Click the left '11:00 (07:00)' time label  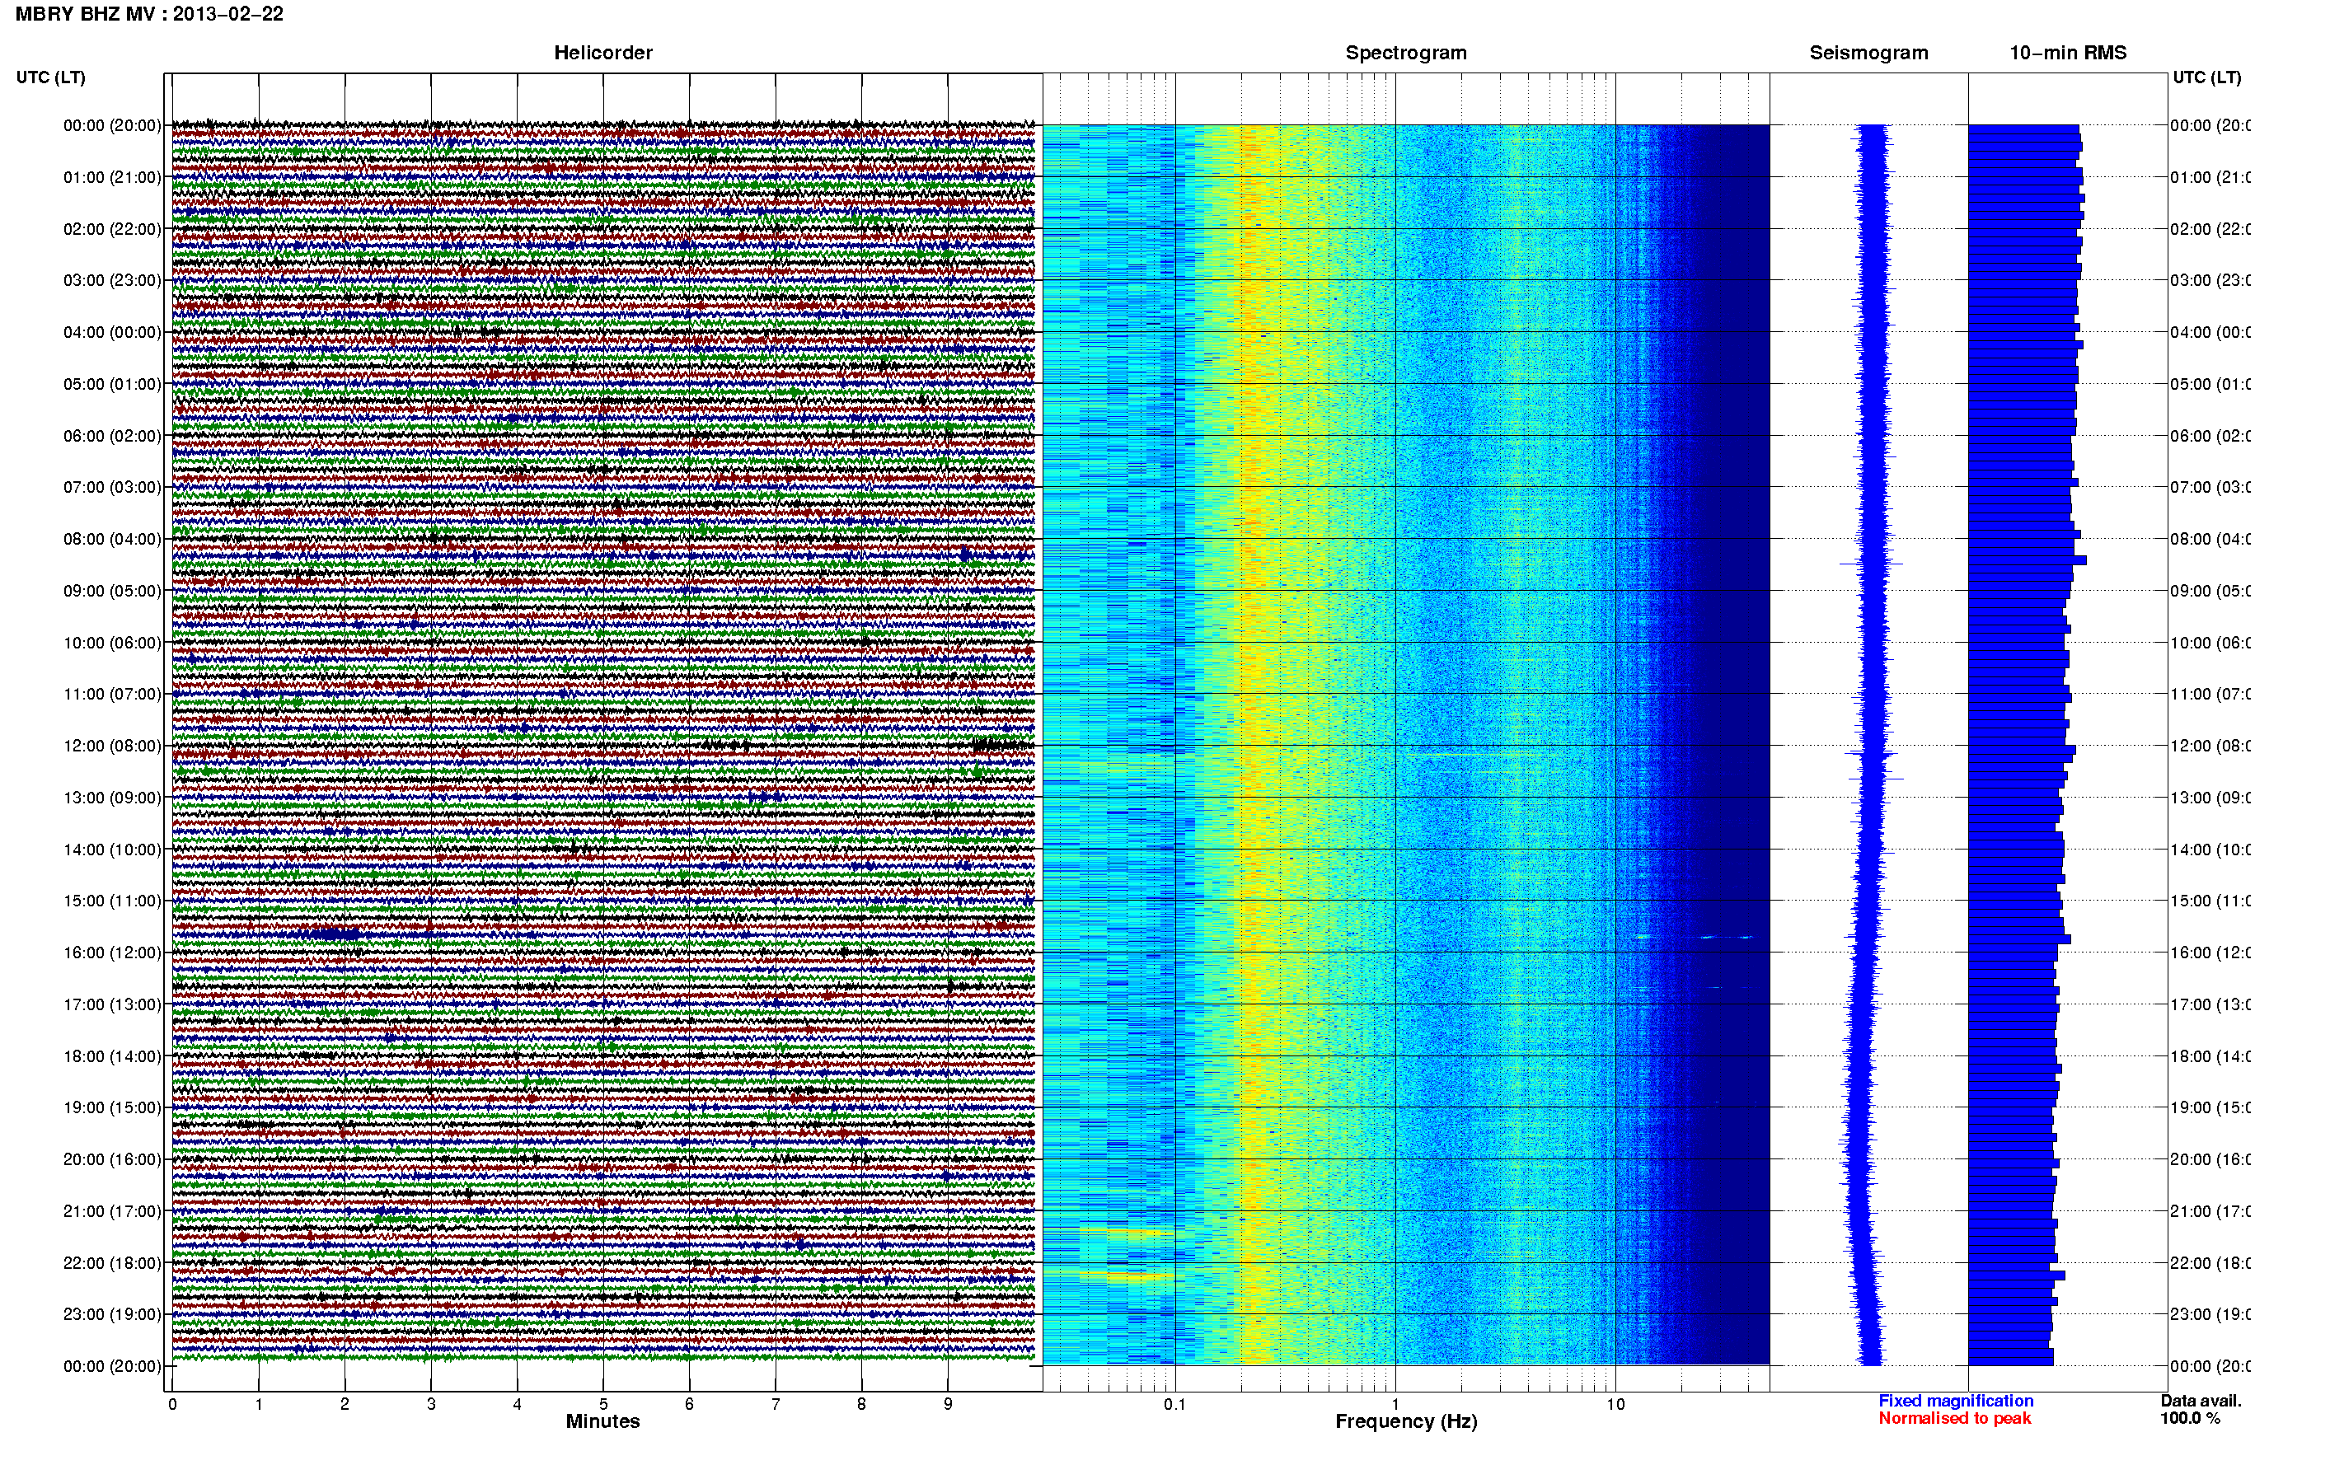[112, 694]
